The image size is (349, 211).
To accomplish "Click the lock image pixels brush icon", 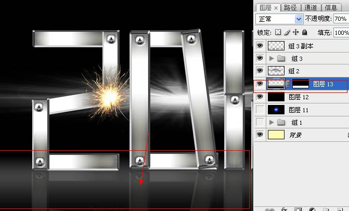I will [x=286, y=32].
